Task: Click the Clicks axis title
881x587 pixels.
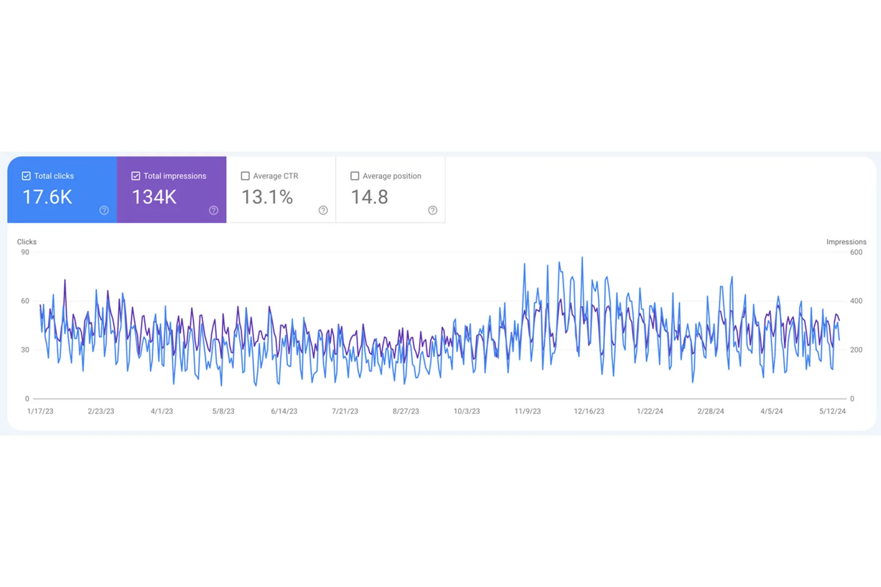Action: (27, 242)
